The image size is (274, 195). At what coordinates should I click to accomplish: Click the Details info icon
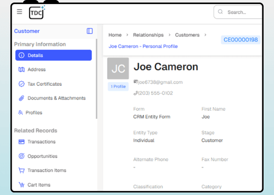pos(21,55)
